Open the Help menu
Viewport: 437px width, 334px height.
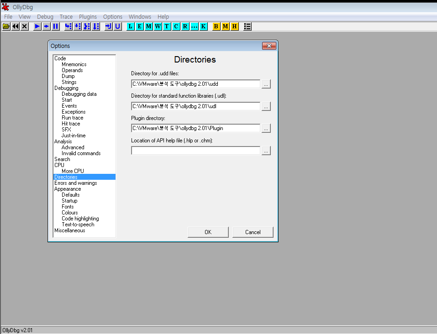(x=163, y=17)
